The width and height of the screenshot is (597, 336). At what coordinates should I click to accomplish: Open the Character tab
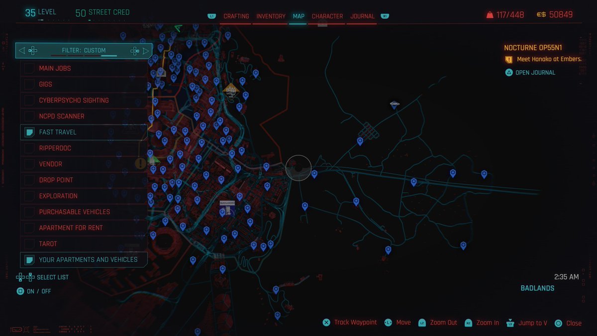(x=327, y=16)
